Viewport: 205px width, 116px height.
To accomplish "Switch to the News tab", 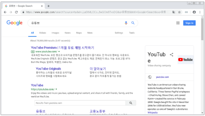I will [68, 33].
